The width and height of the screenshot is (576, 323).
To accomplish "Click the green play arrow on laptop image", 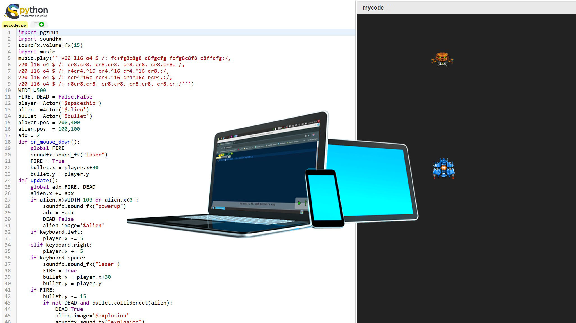I will tap(299, 203).
